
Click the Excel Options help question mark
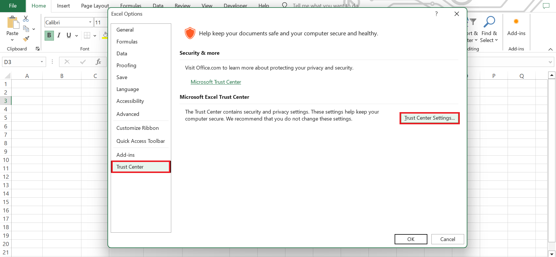(x=436, y=14)
